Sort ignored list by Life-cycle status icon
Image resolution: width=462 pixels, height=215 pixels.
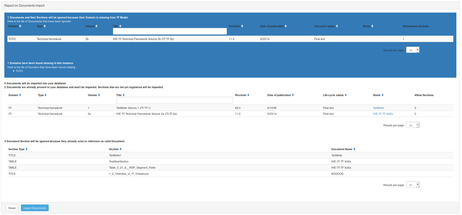click(337, 26)
